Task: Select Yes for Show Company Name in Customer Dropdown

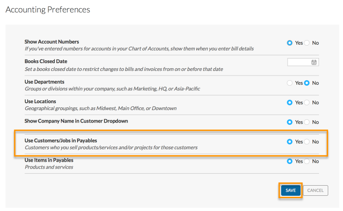Action: 289,122
